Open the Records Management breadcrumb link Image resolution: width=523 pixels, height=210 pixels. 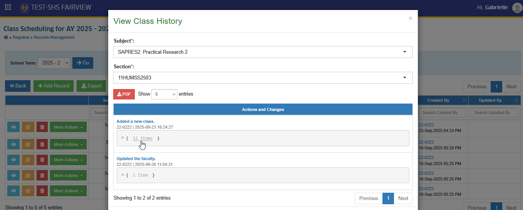point(54,37)
